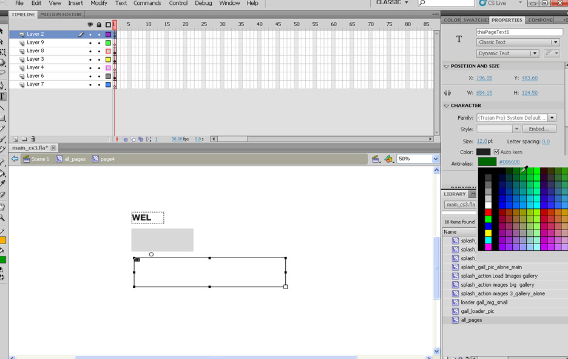568x359 pixels.
Task: Toggle lock on Layer 3
Action: coord(99,60)
